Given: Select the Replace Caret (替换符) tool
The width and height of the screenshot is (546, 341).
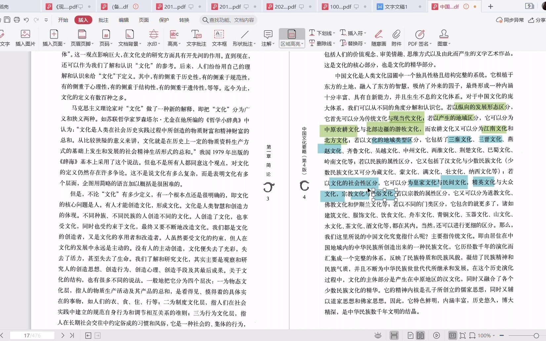Looking at the screenshot, I should point(353,43).
